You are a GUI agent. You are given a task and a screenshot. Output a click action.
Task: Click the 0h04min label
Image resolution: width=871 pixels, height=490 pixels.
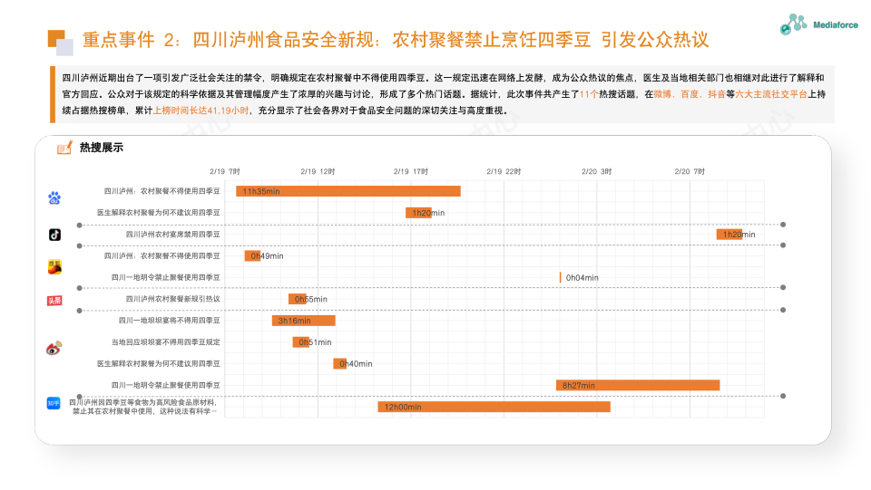coord(582,278)
